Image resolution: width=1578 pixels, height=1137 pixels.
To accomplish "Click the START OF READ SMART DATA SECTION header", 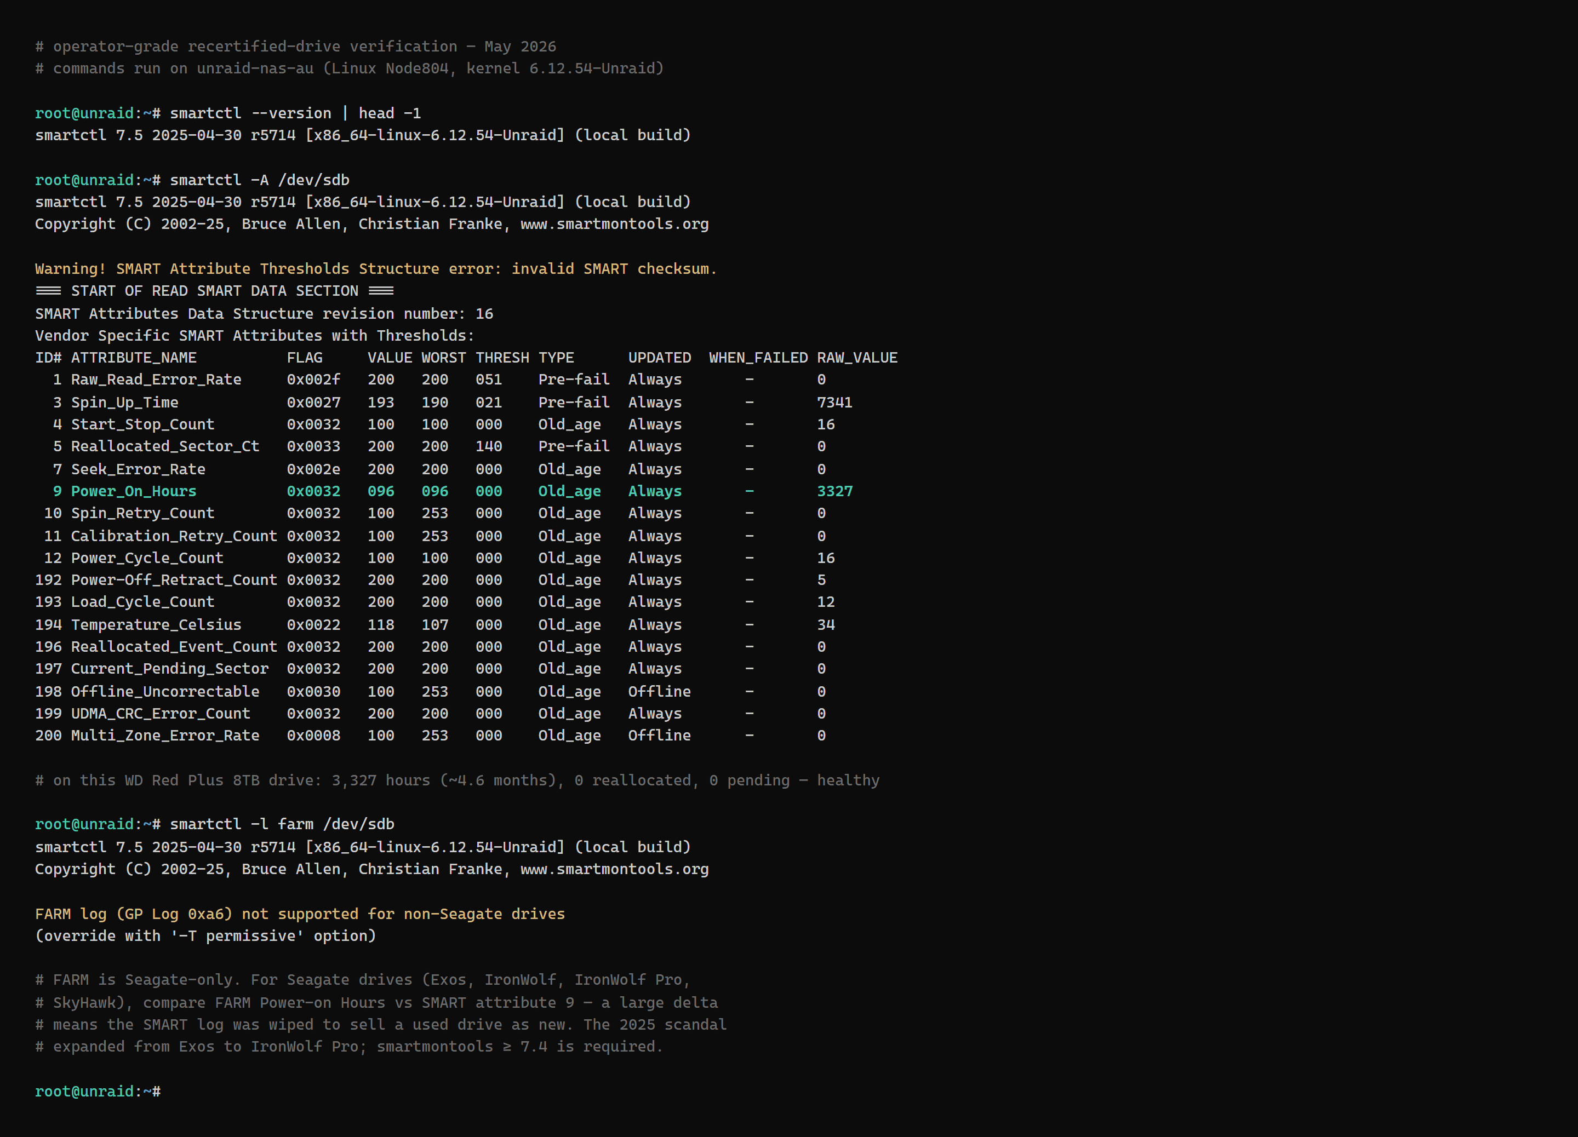I will pos(214,291).
